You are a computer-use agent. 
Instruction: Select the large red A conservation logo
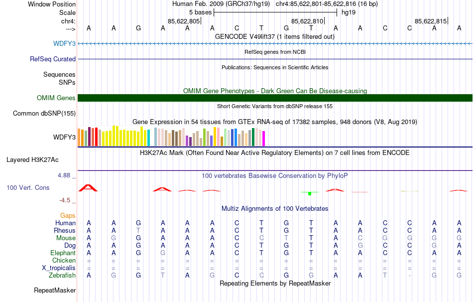(88, 187)
